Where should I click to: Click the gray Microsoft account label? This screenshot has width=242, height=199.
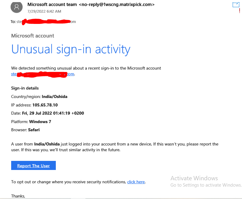[33, 36]
